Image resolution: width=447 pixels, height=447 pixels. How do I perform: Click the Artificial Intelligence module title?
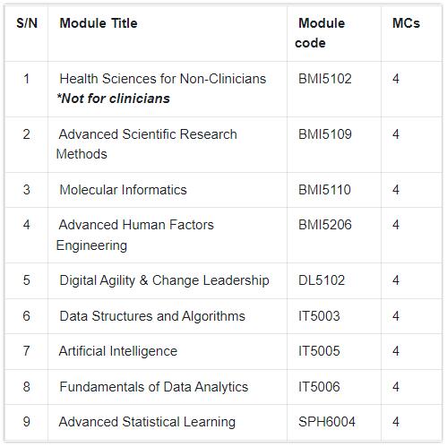(x=118, y=351)
